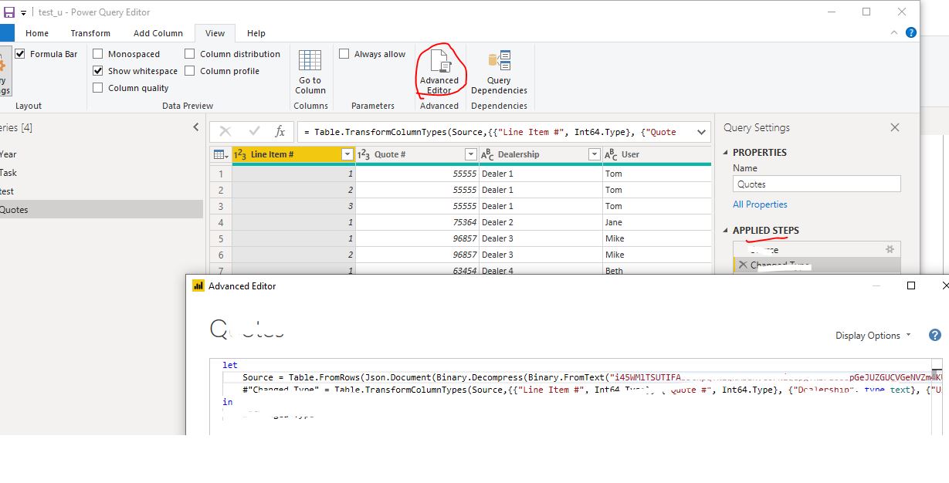Switch to the Home tab

click(37, 33)
